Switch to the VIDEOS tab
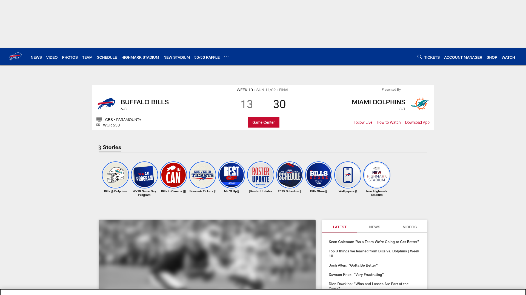 point(410,227)
